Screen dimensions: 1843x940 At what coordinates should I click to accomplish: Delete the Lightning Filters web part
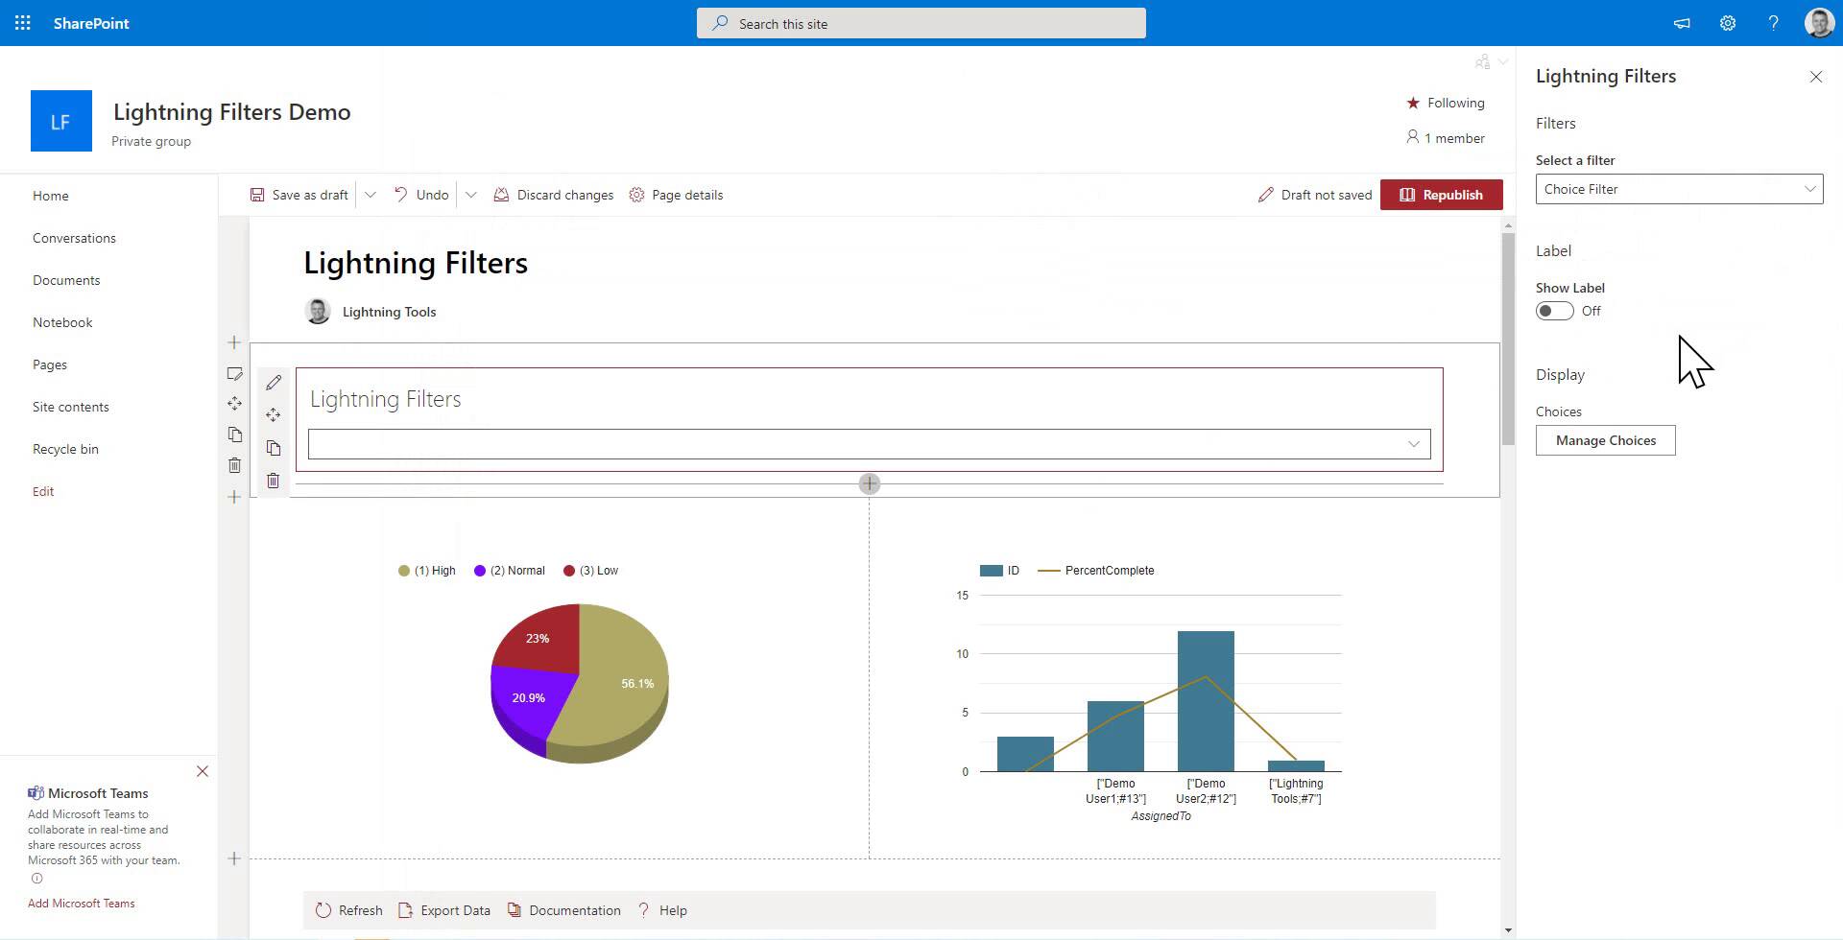point(274,481)
